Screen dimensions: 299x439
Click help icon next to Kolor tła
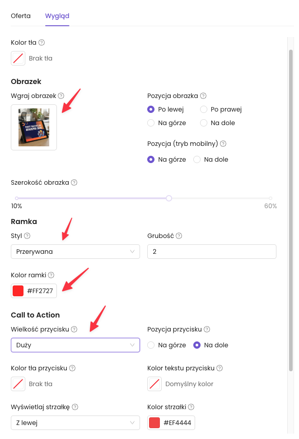tap(42, 42)
